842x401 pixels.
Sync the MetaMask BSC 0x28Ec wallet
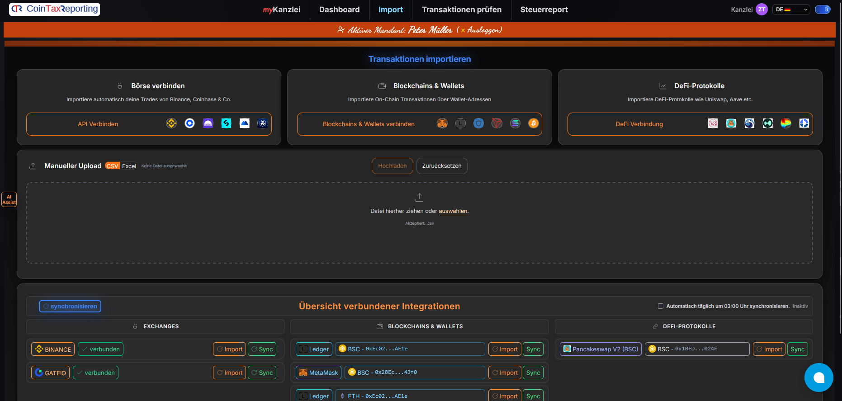[x=533, y=373]
